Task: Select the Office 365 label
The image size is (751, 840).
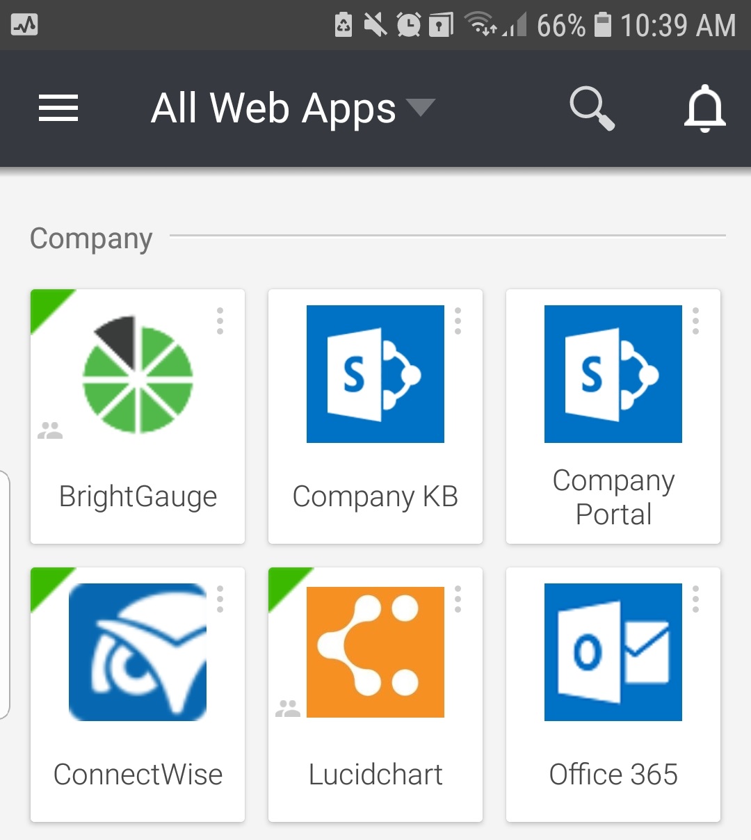Action: (x=613, y=775)
